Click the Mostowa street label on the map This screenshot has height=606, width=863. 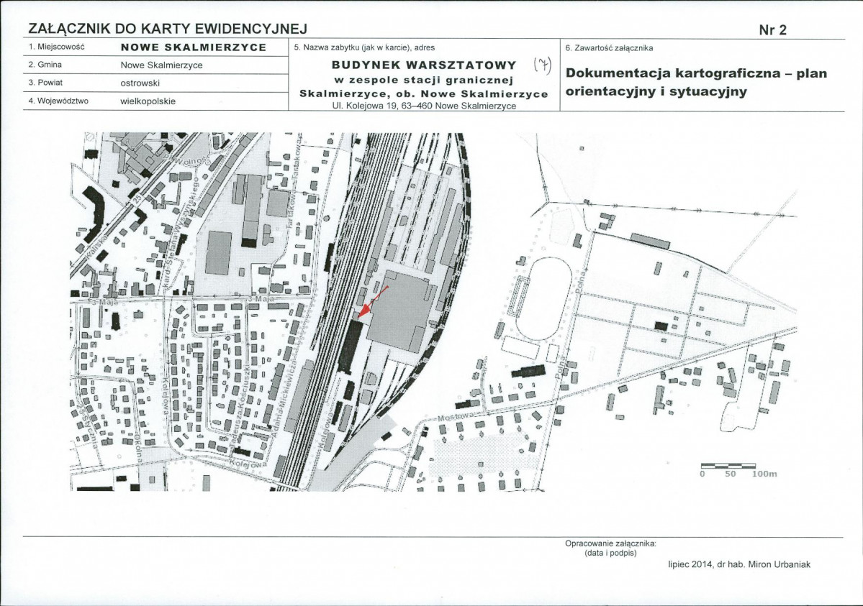click(453, 417)
